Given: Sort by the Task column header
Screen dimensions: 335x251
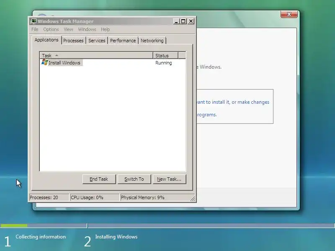Looking at the screenshot, I should pos(96,56).
